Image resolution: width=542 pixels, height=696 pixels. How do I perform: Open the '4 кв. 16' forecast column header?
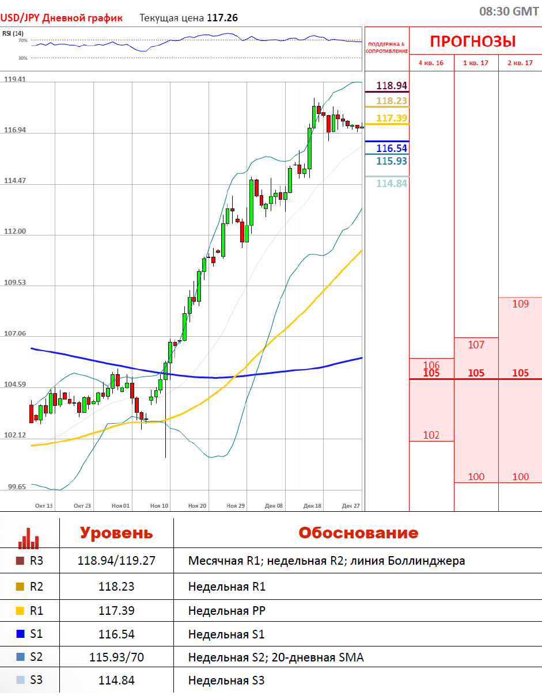[x=431, y=63]
